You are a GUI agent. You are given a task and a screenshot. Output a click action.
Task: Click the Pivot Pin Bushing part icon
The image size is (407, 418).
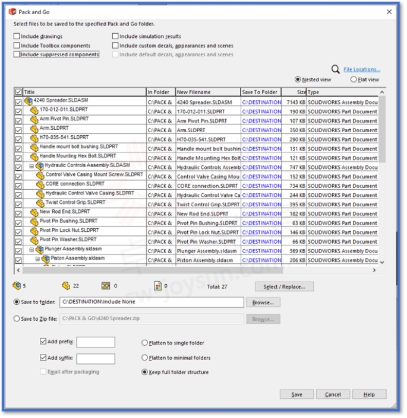point(34,222)
